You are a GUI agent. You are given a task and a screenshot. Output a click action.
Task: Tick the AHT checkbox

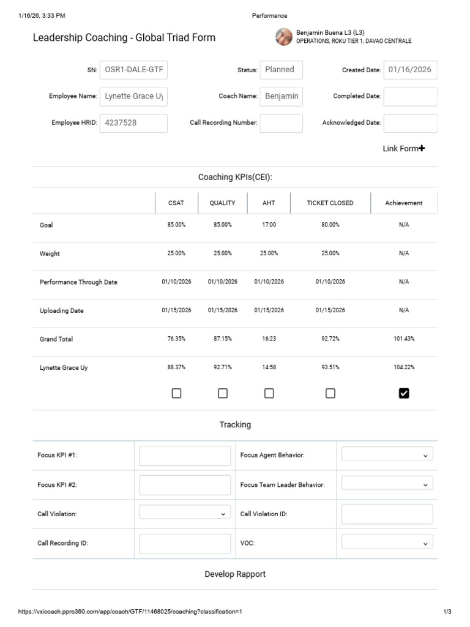[x=269, y=394]
